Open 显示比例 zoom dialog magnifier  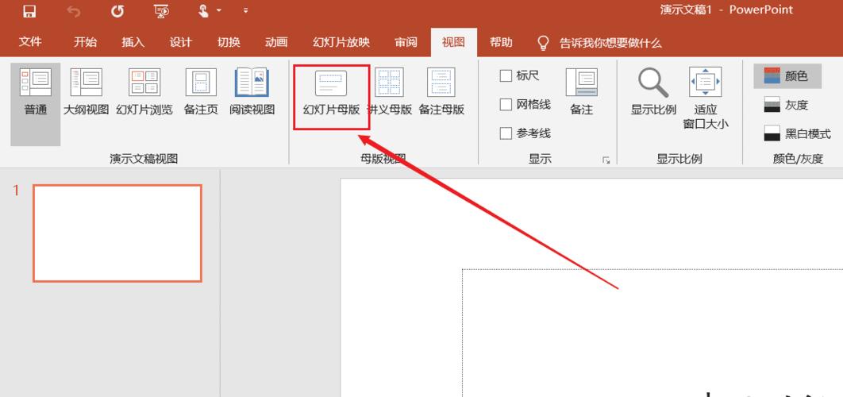tap(653, 91)
